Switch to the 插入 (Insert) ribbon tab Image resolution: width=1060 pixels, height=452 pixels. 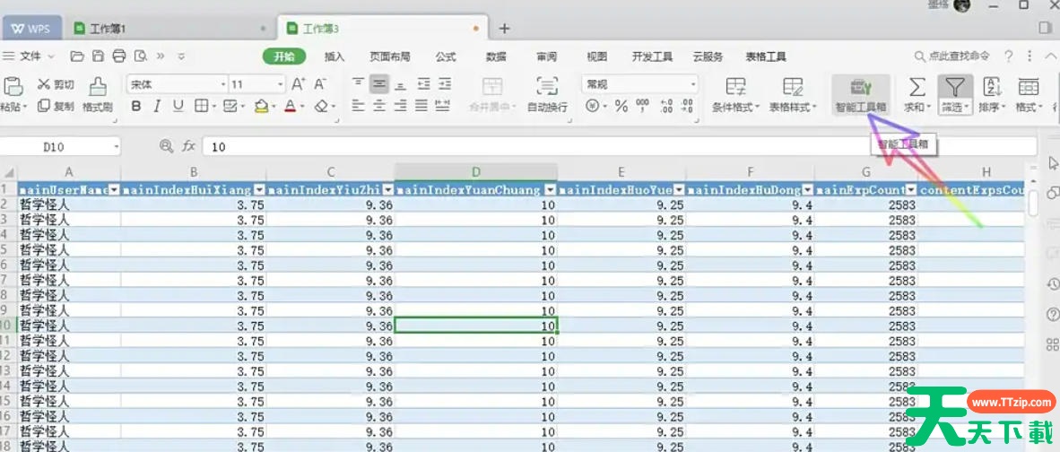pyautogui.click(x=334, y=56)
